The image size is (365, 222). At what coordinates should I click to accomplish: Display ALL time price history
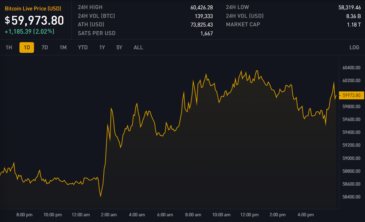[138, 47]
